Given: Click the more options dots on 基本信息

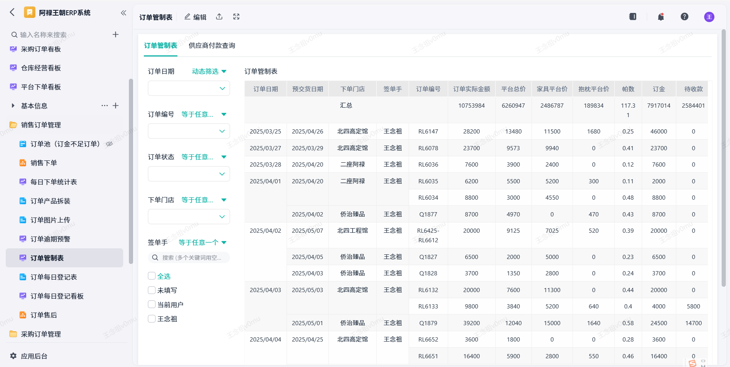Looking at the screenshot, I should pos(105,106).
